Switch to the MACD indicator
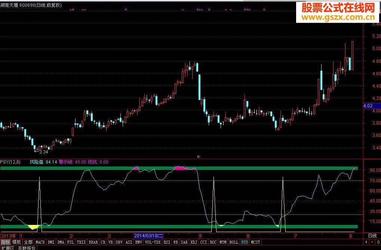This screenshot has width=381, height=250. click(x=40, y=242)
